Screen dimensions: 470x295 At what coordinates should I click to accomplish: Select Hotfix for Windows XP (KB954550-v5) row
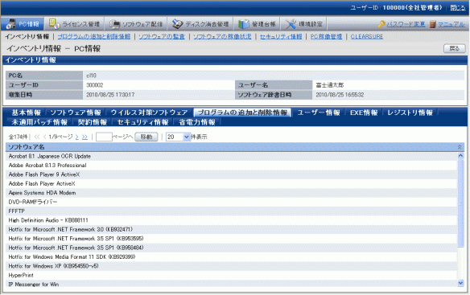pos(232,266)
